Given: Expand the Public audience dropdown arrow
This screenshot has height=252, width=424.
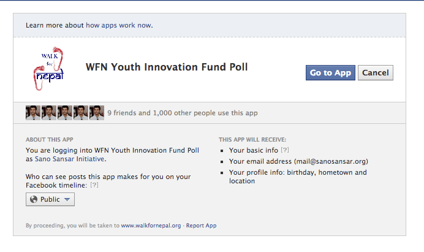Looking at the screenshot, I should (67, 199).
